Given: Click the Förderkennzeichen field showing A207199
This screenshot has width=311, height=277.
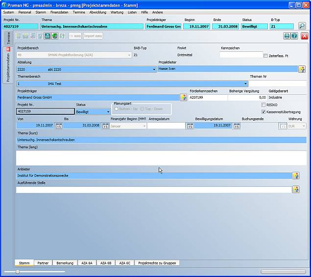Looking at the screenshot, I should tap(208, 97).
